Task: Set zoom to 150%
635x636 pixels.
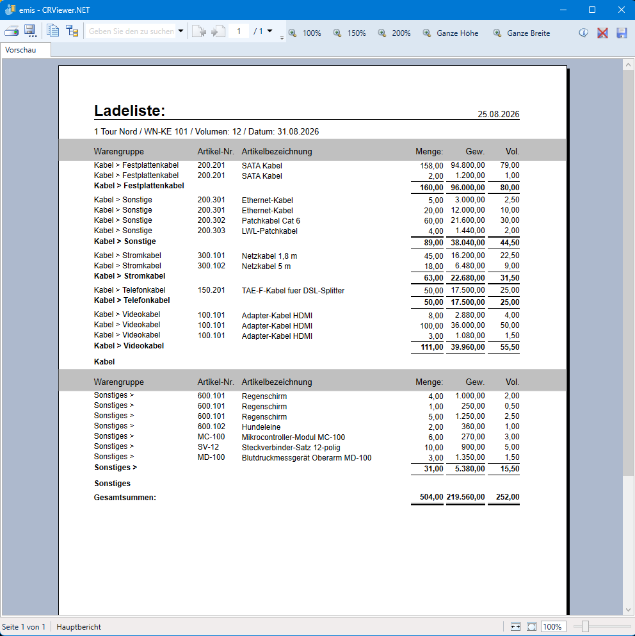Action: tap(350, 33)
